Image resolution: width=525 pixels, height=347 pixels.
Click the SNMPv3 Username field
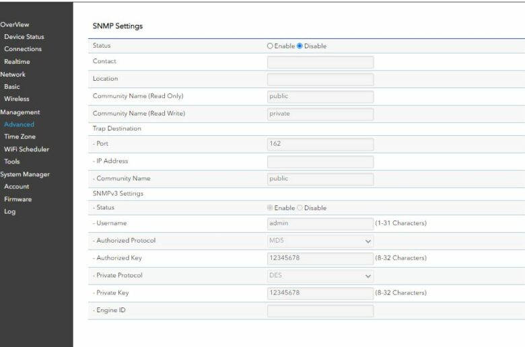(x=320, y=223)
